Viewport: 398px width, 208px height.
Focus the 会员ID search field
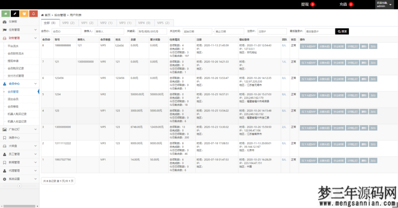66,31
